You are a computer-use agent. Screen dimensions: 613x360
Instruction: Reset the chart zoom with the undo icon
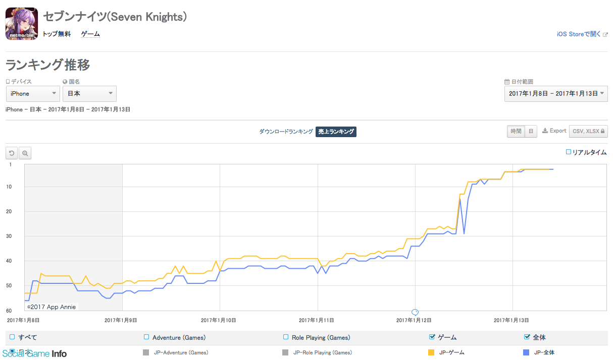(12, 153)
